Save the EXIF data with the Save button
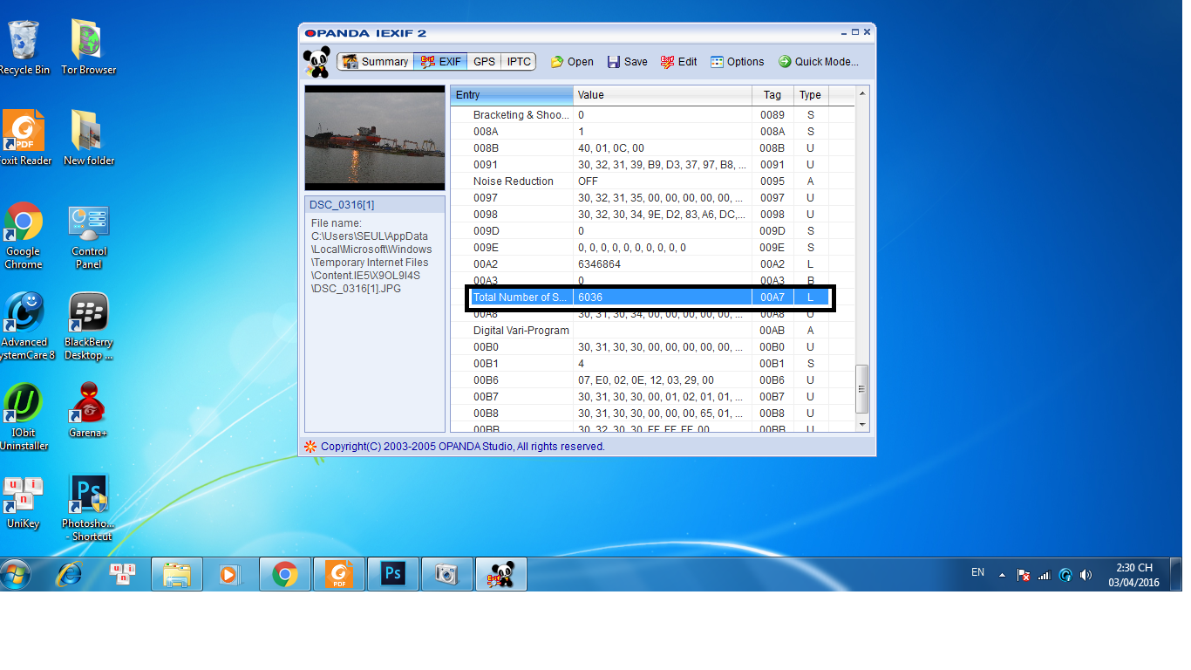 627,62
